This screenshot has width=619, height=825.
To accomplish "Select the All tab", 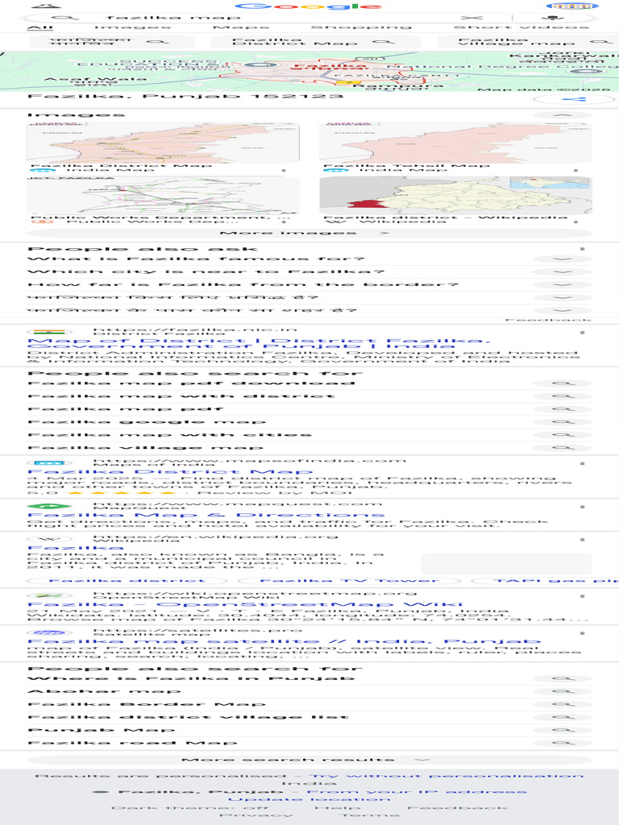I will (x=40, y=27).
